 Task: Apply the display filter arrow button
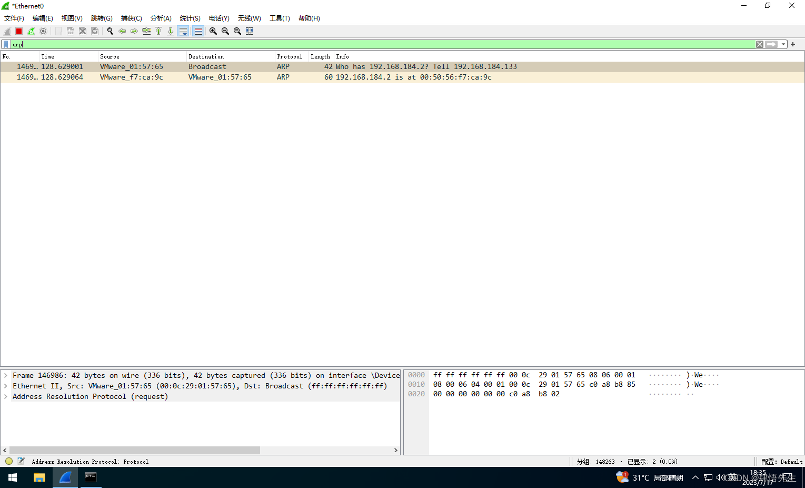[x=772, y=44]
